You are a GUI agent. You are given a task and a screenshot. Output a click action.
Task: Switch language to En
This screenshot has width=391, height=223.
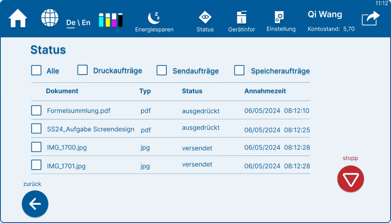tap(86, 23)
